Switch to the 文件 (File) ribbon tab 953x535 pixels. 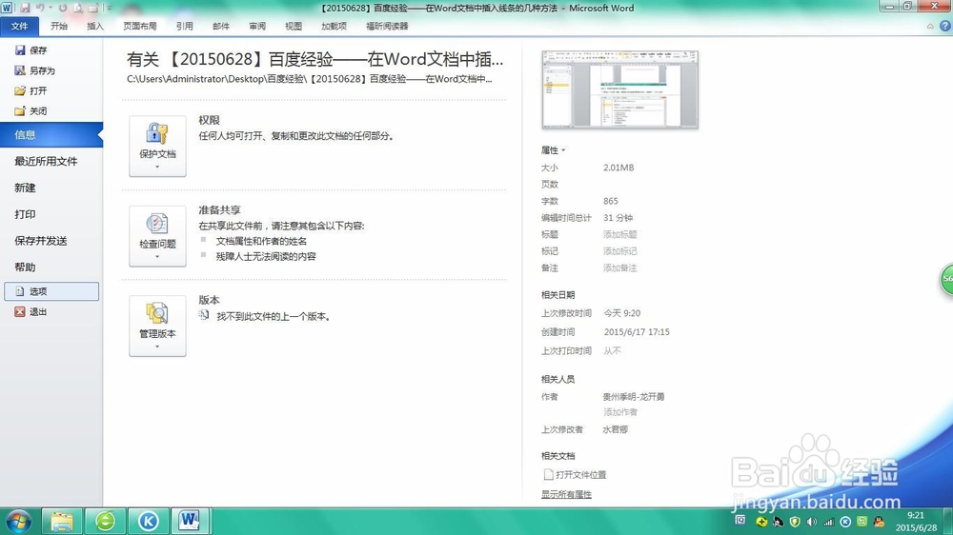[19, 26]
